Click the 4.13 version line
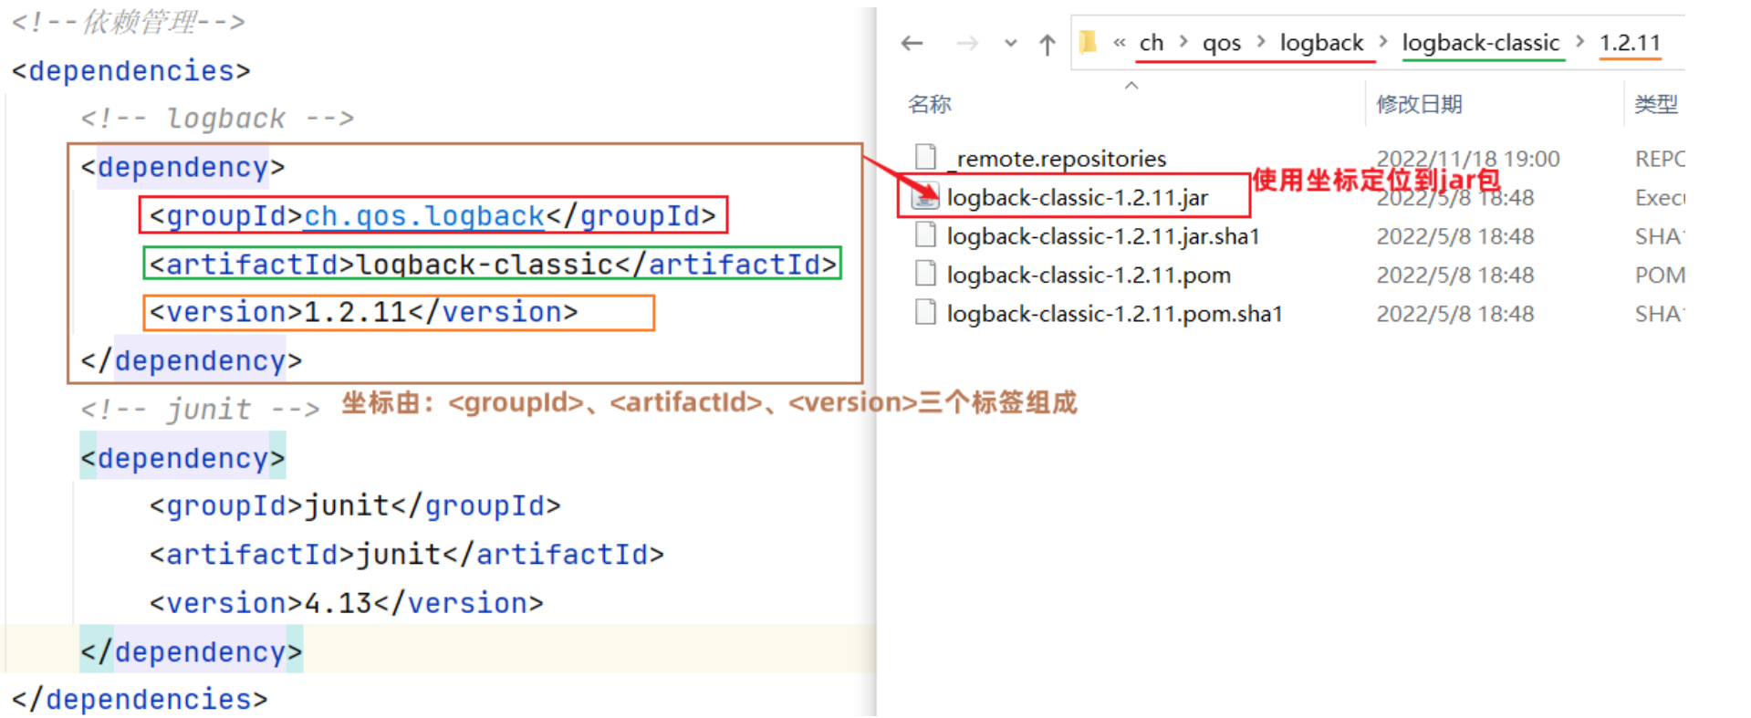Image resolution: width=1751 pixels, height=718 pixels. [x=347, y=603]
